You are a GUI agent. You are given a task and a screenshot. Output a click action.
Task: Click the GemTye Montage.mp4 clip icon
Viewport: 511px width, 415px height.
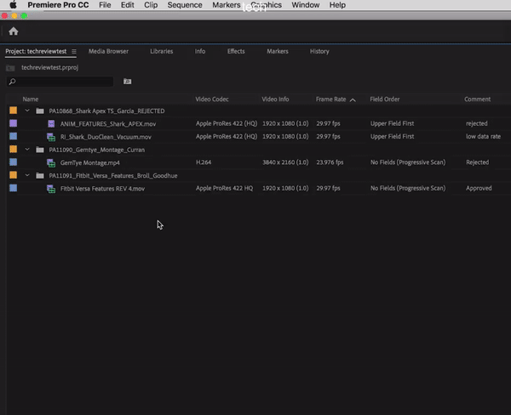click(x=51, y=162)
